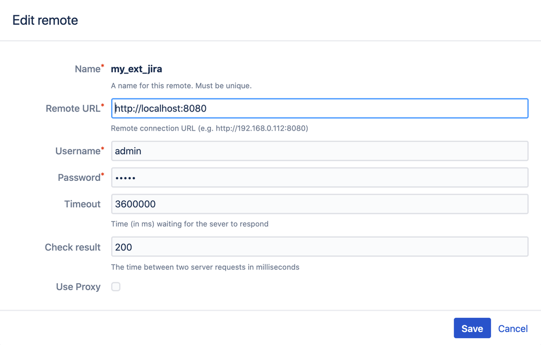Click the Edit remote dialog title

point(45,20)
